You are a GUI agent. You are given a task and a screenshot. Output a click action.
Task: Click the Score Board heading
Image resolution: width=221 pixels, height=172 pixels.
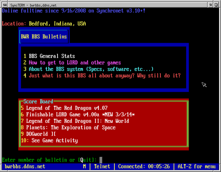(38, 101)
